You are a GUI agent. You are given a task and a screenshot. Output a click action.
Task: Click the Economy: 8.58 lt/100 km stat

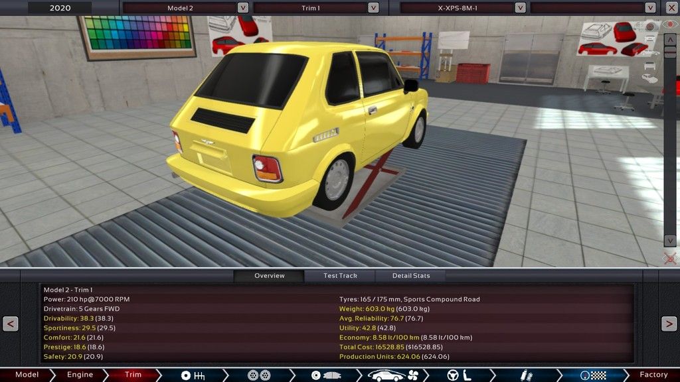pyautogui.click(x=406, y=338)
